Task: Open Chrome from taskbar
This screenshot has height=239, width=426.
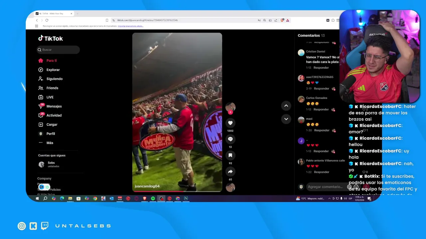Action: click(95, 199)
